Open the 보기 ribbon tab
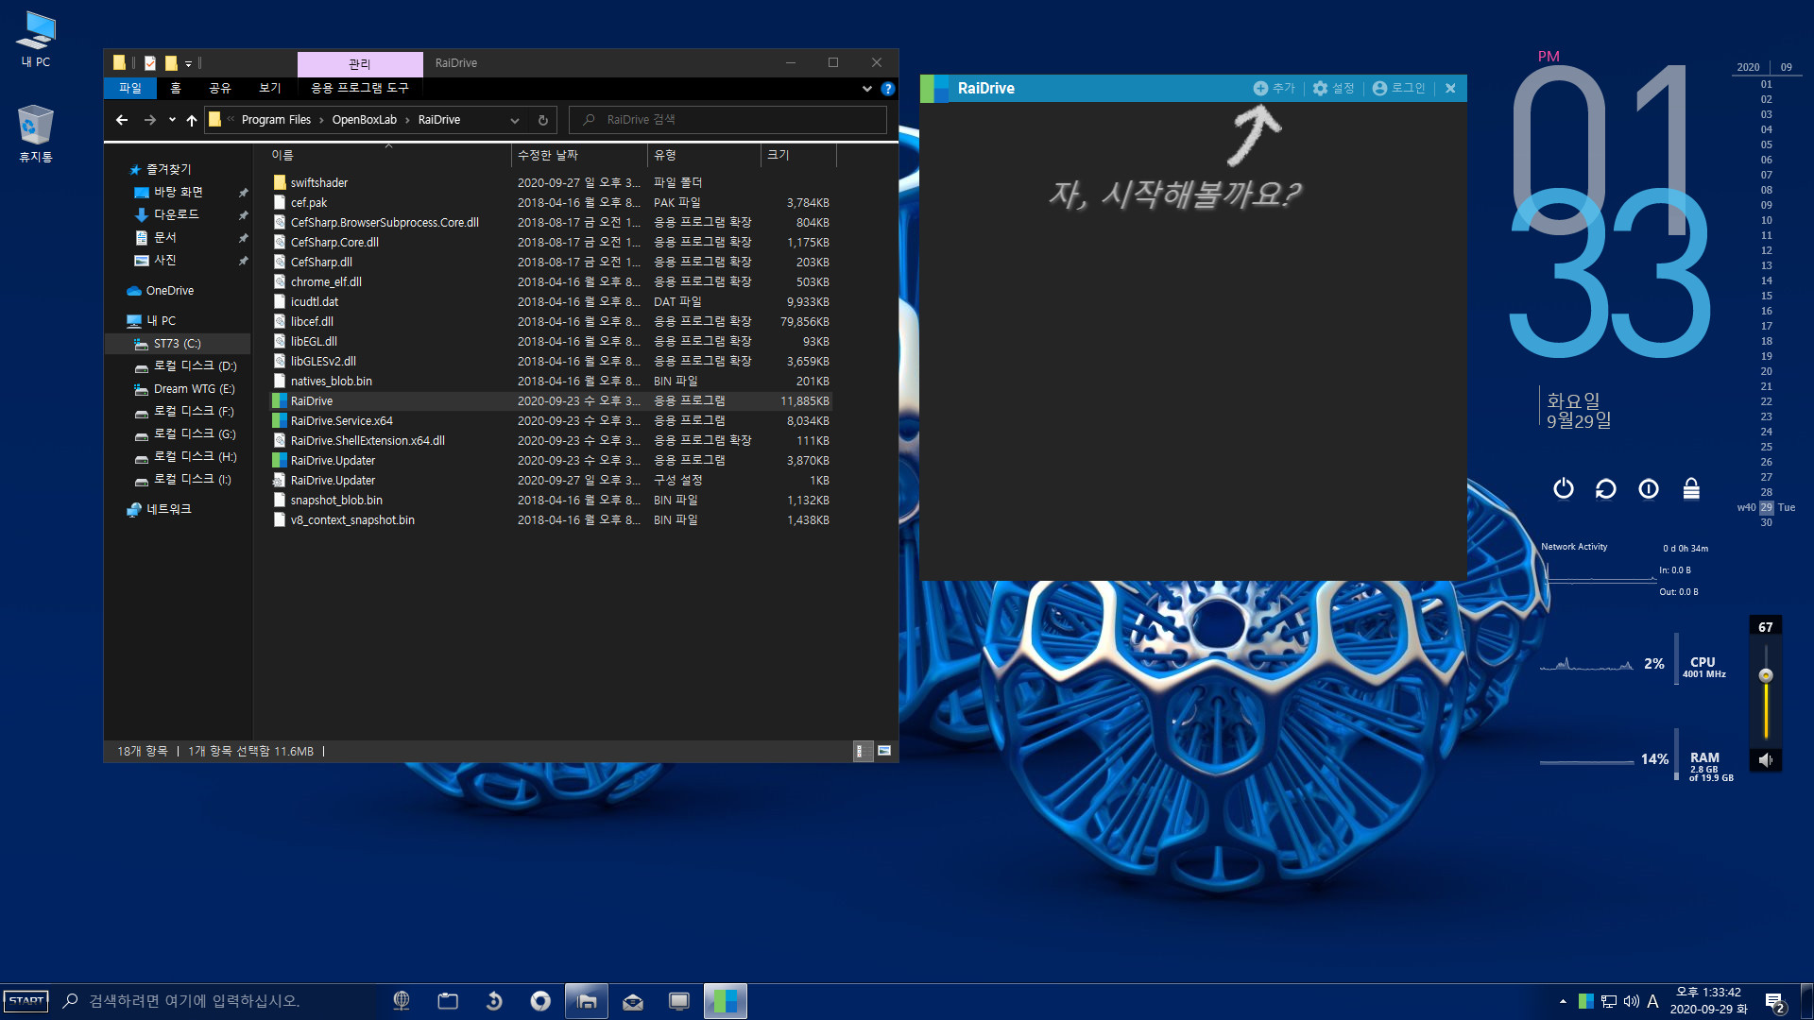 tap(270, 88)
